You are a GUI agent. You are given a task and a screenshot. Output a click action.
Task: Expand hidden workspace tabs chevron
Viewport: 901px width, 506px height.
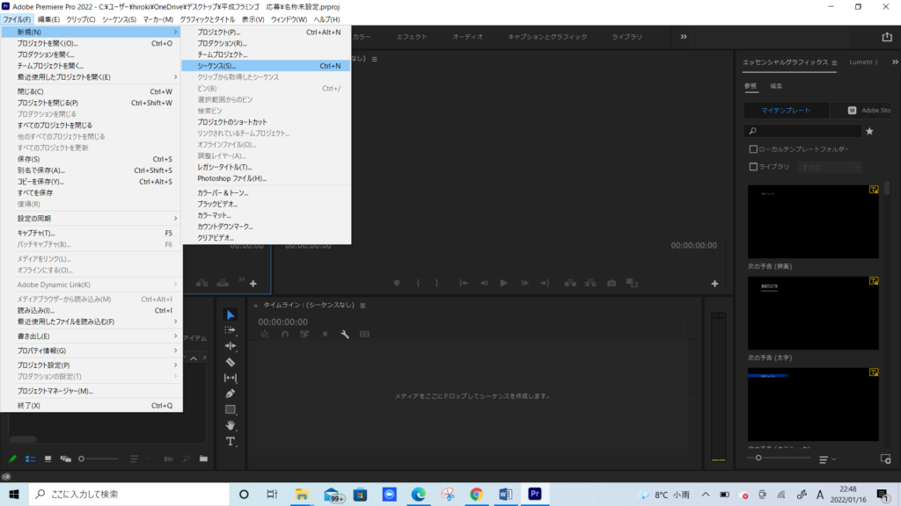pyautogui.click(x=684, y=37)
